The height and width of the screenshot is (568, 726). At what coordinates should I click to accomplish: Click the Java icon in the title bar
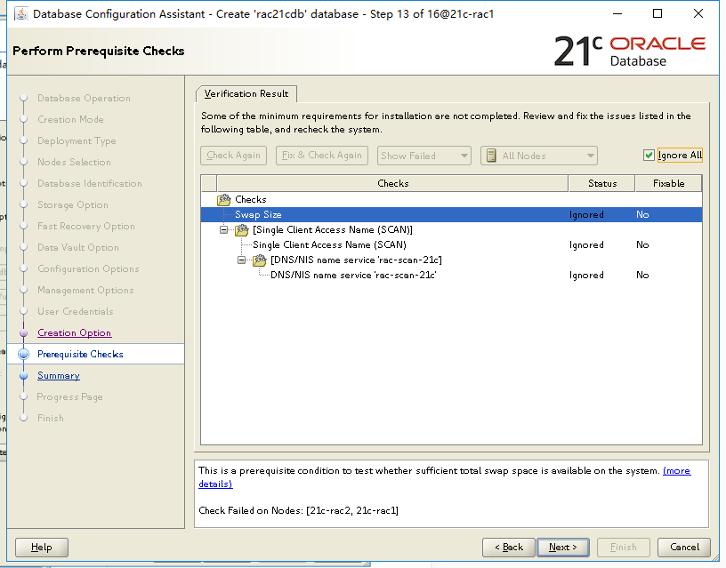(20, 14)
